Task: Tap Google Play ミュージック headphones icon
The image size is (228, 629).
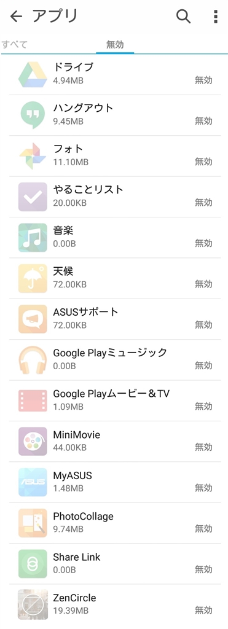Action: coord(33,360)
